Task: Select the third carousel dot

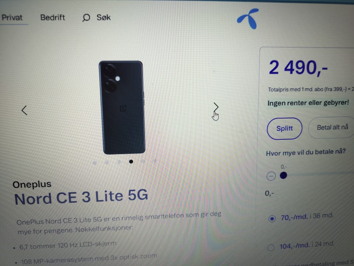Action: pos(119,162)
